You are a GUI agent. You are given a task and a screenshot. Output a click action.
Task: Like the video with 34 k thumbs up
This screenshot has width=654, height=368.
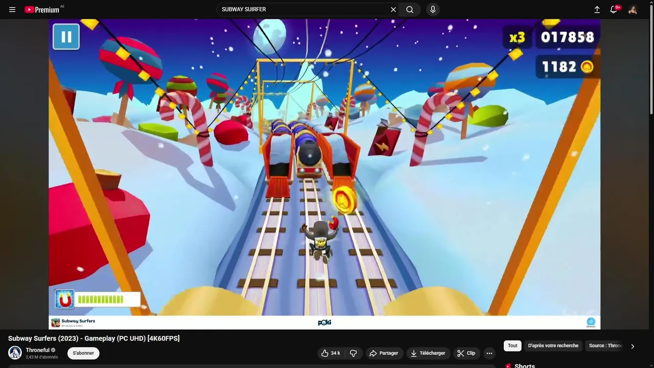[331, 353]
